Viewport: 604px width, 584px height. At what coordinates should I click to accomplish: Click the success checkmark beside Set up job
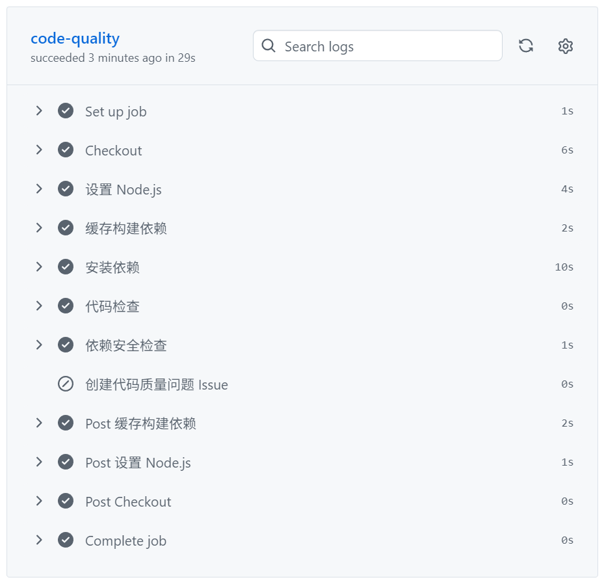point(66,111)
